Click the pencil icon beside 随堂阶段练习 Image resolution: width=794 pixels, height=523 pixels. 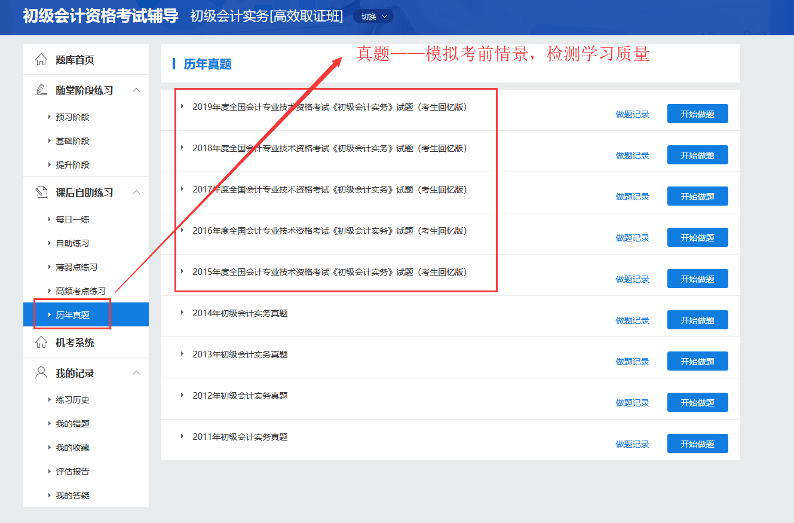click(x=41, y=90)
